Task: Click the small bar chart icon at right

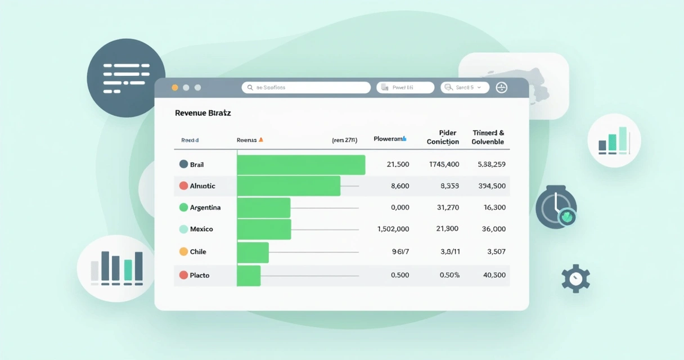Action: [614, 141]
